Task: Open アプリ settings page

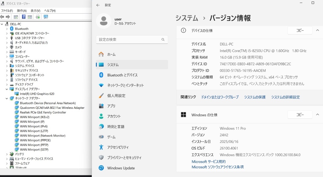Action: (132, 106)
